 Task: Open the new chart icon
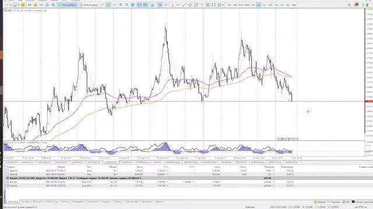click(x=8, y=5)
